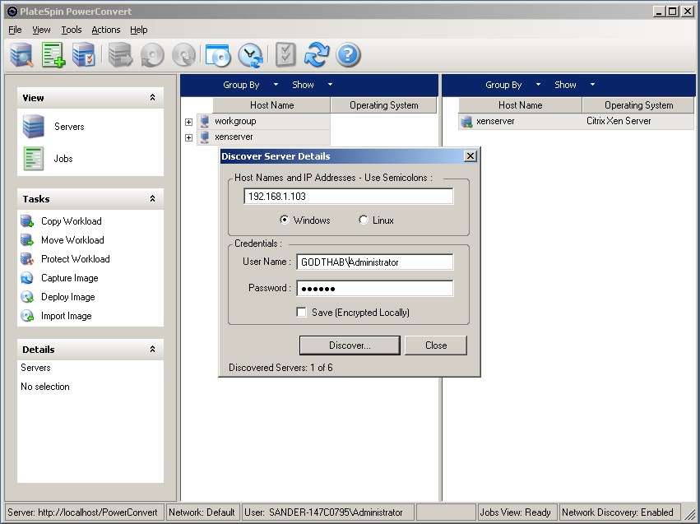
Task: Collapse the Tasks panel section
Action: (152, 199)
